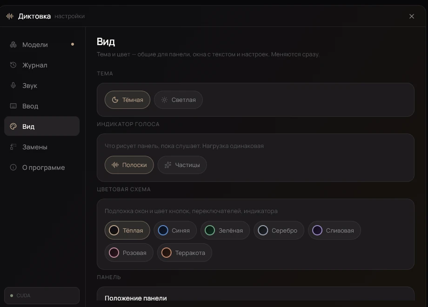Click the О программе info icon

[13, 167]
